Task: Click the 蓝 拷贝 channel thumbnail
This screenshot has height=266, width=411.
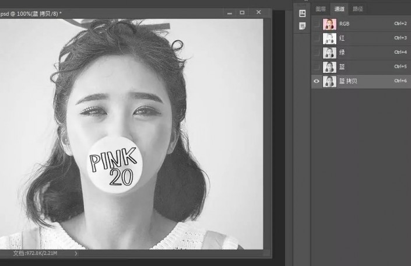Action: tap(329, 81)
